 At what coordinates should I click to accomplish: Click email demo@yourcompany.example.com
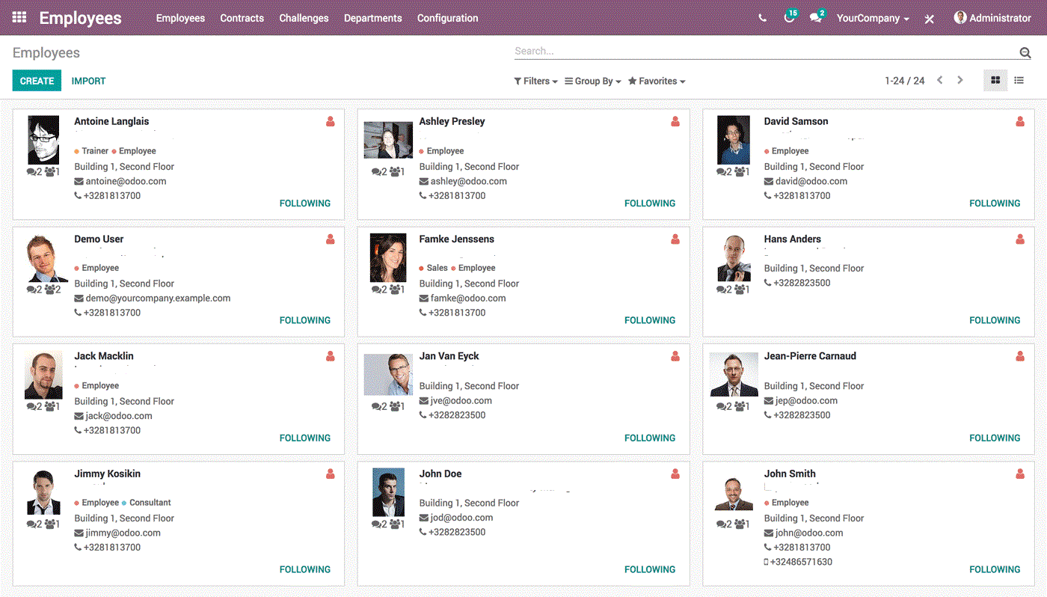click(x=158, y=298)
